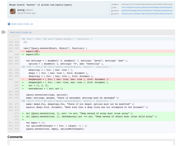Click the line 'var optionsWithLength = { foo: { length: -1 } };'
This screenshot has height=146, width=177.
tap(97, 126)
